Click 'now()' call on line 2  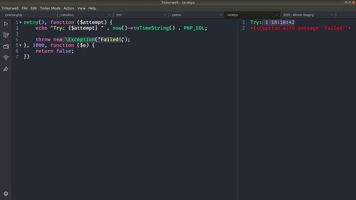[120, 28]
